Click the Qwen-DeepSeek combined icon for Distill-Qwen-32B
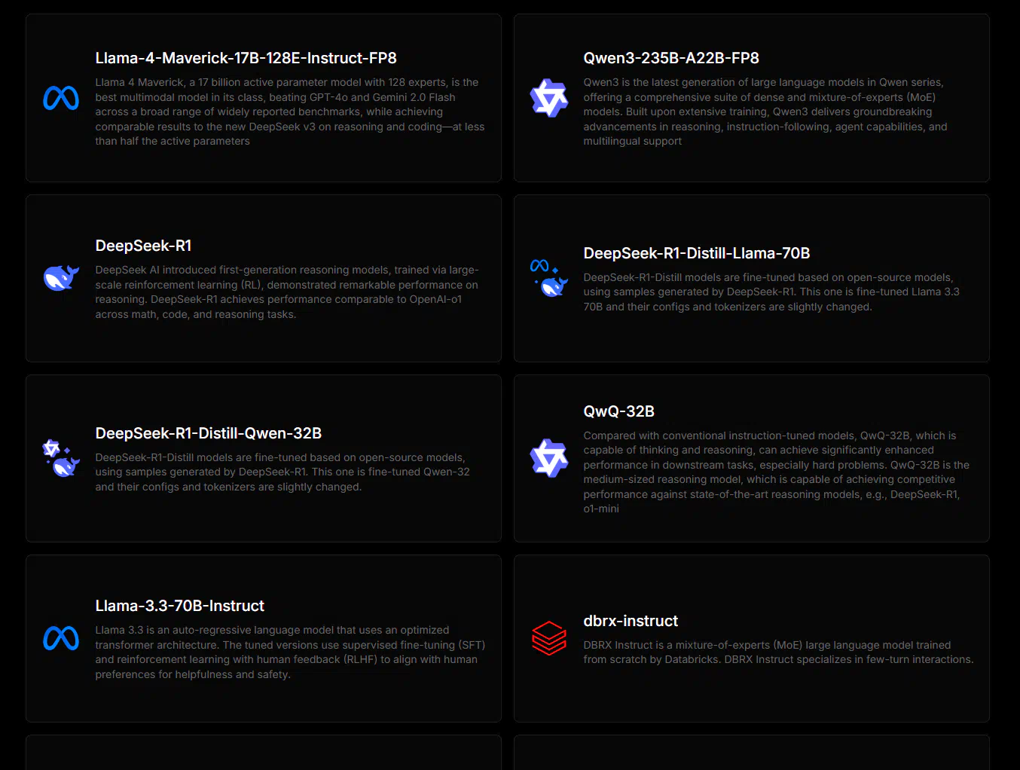Image resolution: width=1020 pixels, height=770 pixels. [x=61, y=458]
